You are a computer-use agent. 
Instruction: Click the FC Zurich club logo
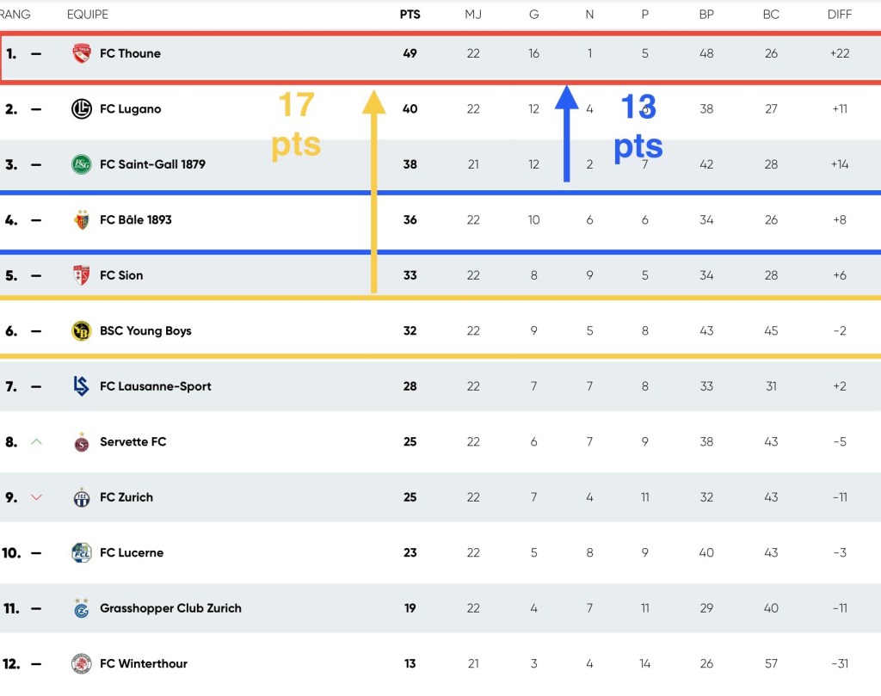click(82, 497)
